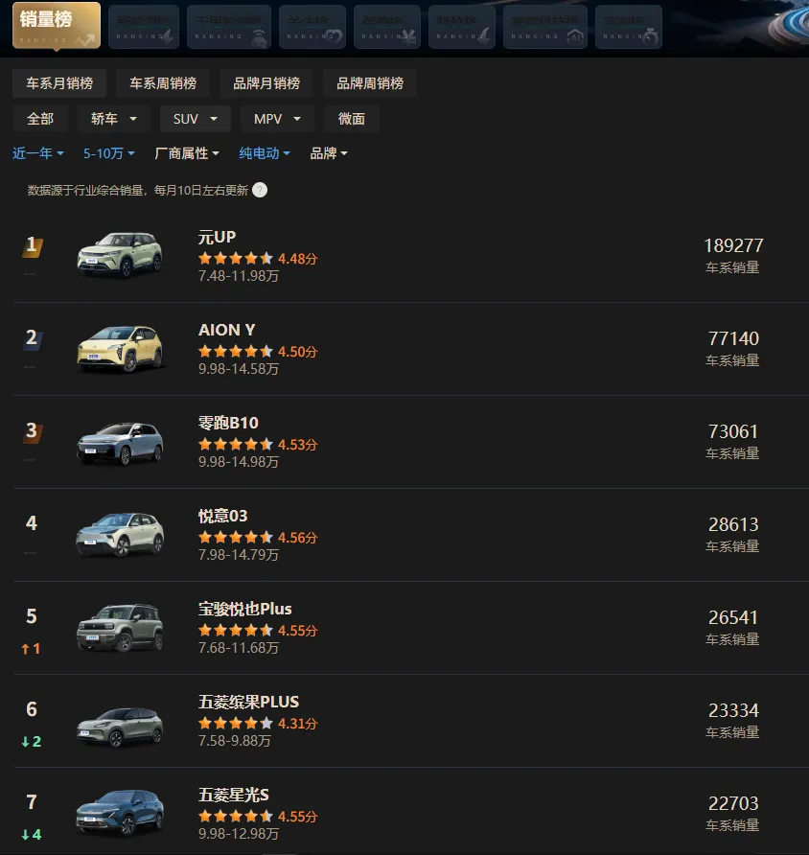The image size is (809, 855).
Task: Open the ranking tab with car icon
Action: 229,27
